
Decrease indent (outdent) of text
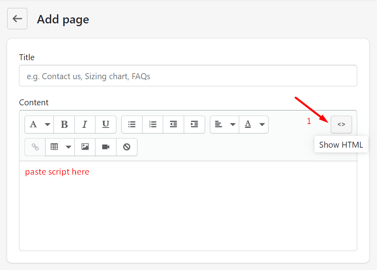[173, 125]
